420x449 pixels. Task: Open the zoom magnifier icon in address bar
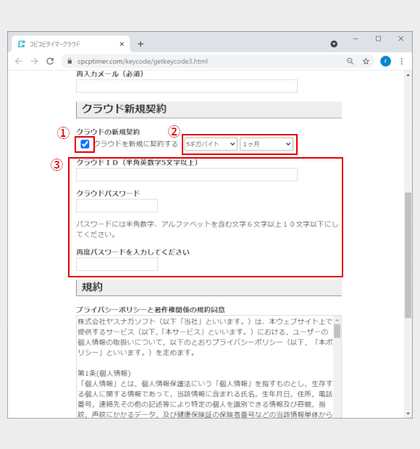point(350,62)
